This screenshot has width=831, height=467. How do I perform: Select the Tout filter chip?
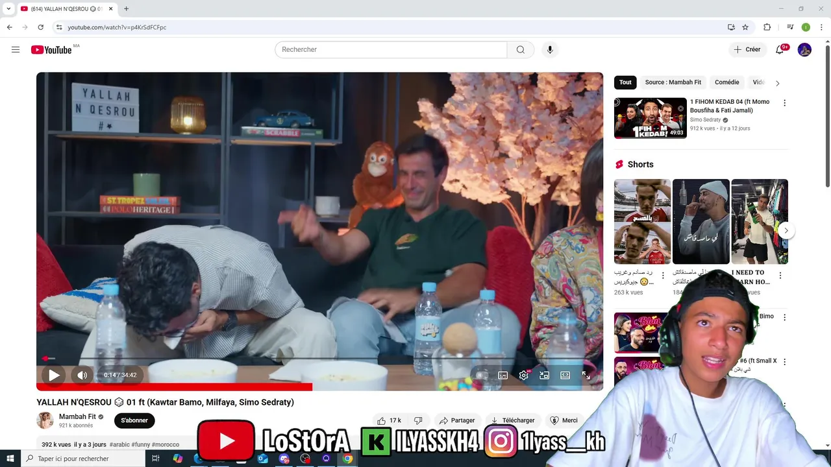click(x=625, y=82)
